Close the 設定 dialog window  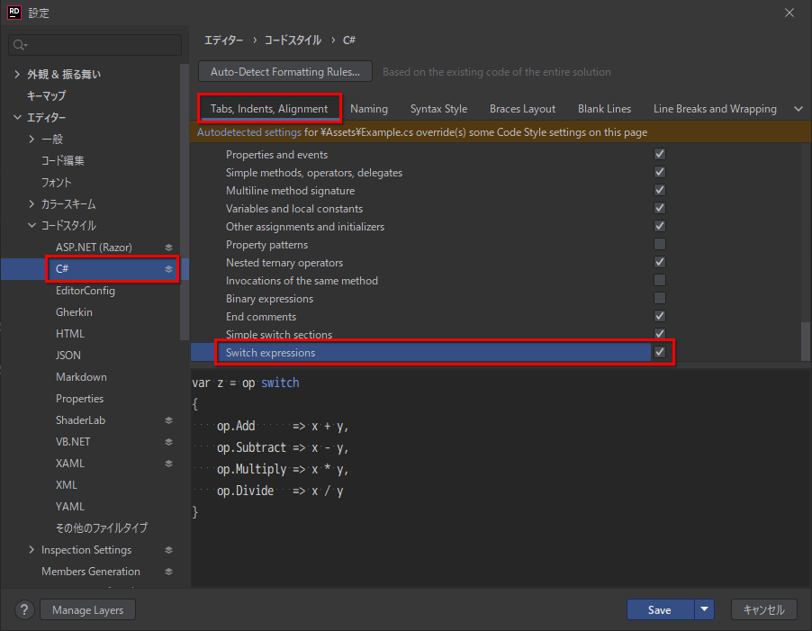coord(789,13)
